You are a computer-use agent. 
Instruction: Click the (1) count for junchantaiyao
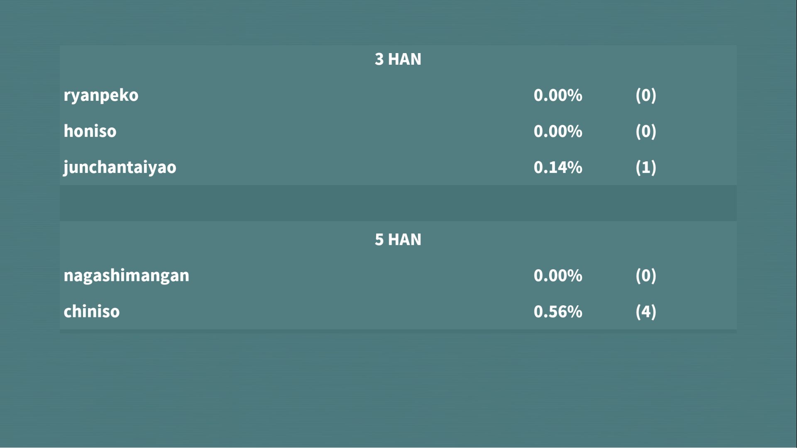645,168
